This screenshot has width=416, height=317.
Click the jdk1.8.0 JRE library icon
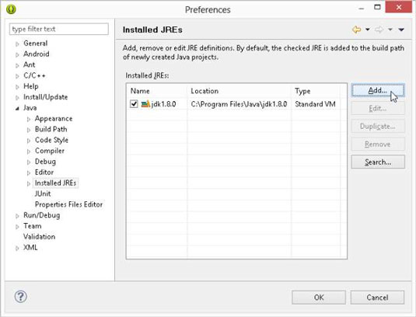point(145,104)
